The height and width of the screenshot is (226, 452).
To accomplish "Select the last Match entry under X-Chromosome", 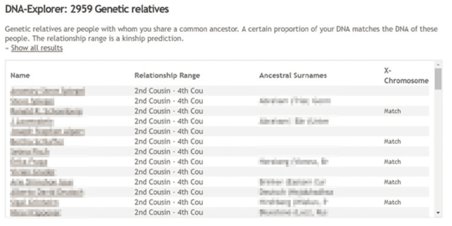I will pyautogui.click(x=392, y=203).
